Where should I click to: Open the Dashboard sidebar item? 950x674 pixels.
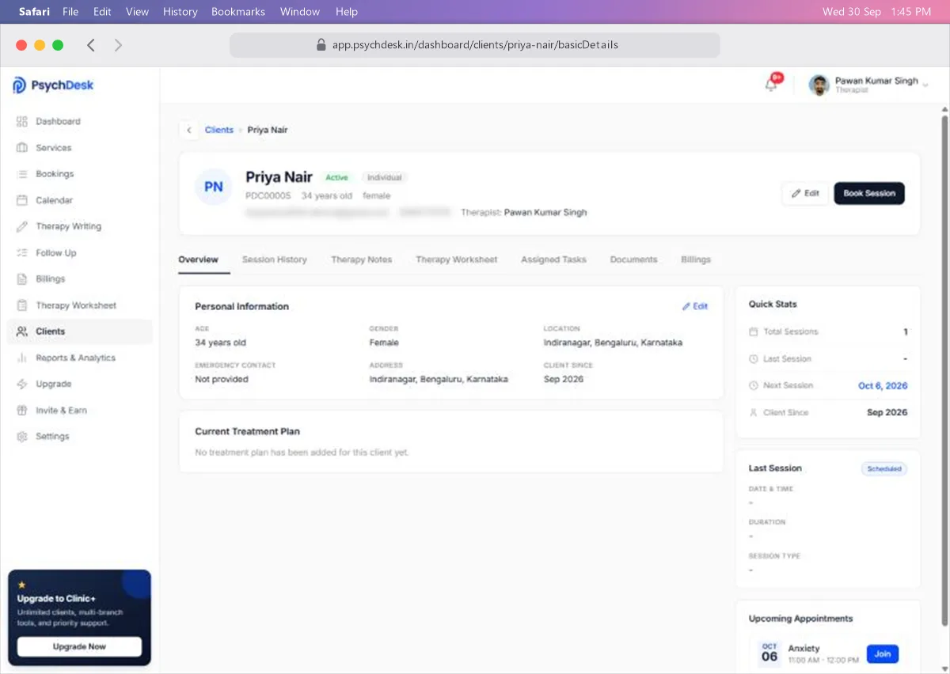(79, 121)
